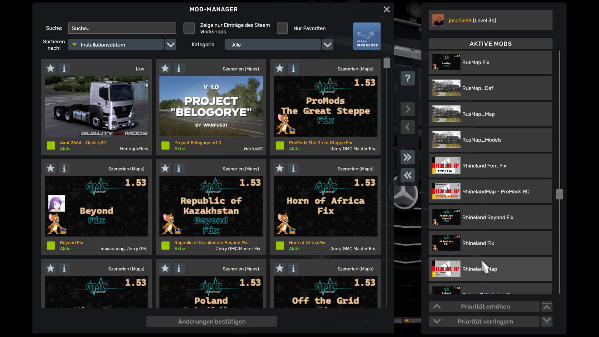Select Rhineland Font Fix active mod
The height and width of the screenshot is (337, 599).
point(490,166)
